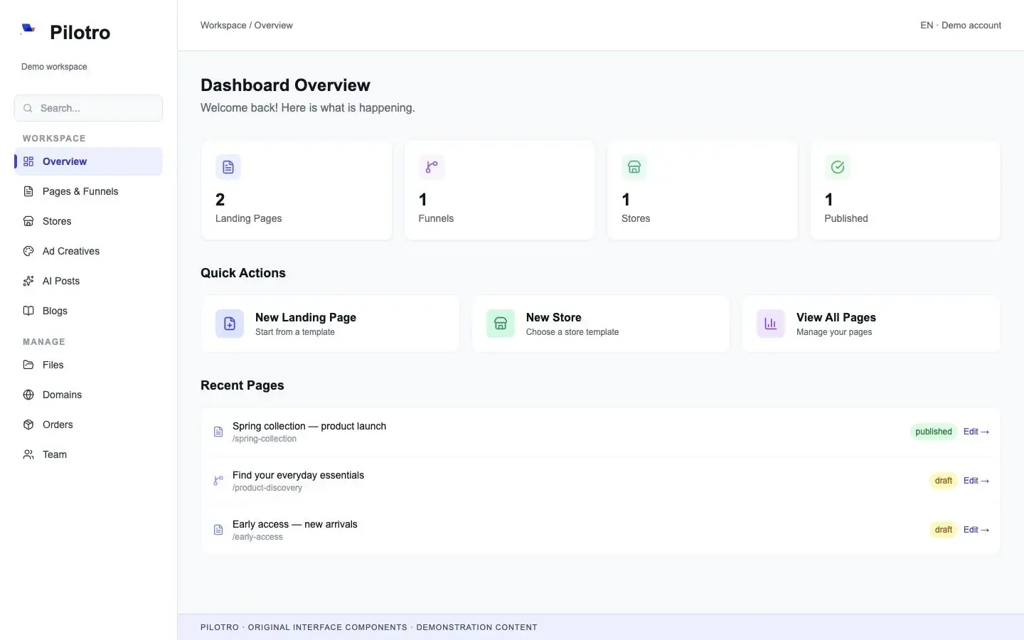
Task: Click the published status badge
Action: pos(934,432)
